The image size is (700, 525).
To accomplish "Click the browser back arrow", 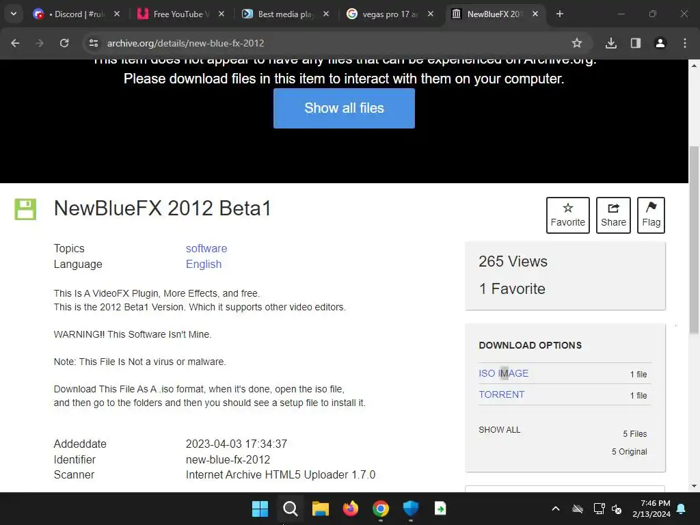I will (x=15, y=43).
